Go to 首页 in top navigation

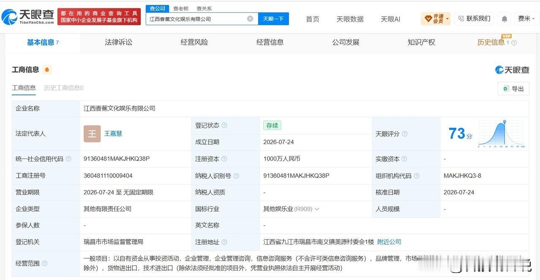[x=313, y=19]
